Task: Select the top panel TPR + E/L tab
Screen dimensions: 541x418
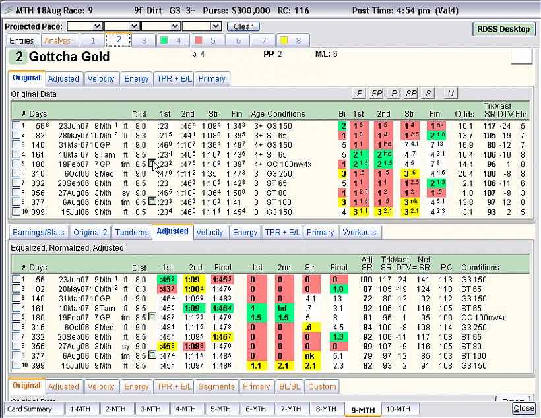Action: tap(174, 78)
